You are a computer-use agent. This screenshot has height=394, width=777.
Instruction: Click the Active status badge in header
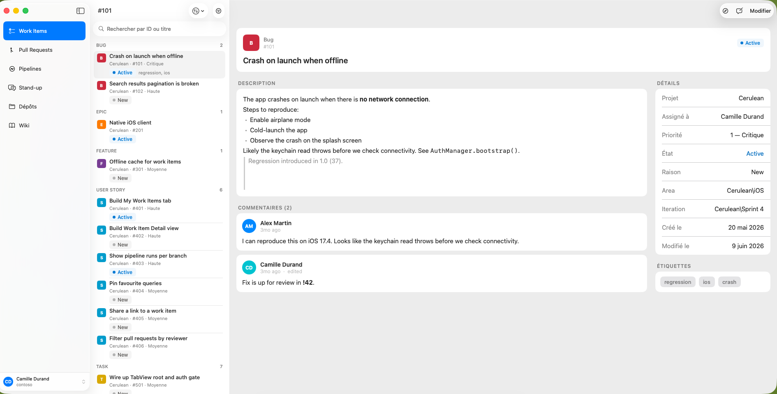pos(750,43)
